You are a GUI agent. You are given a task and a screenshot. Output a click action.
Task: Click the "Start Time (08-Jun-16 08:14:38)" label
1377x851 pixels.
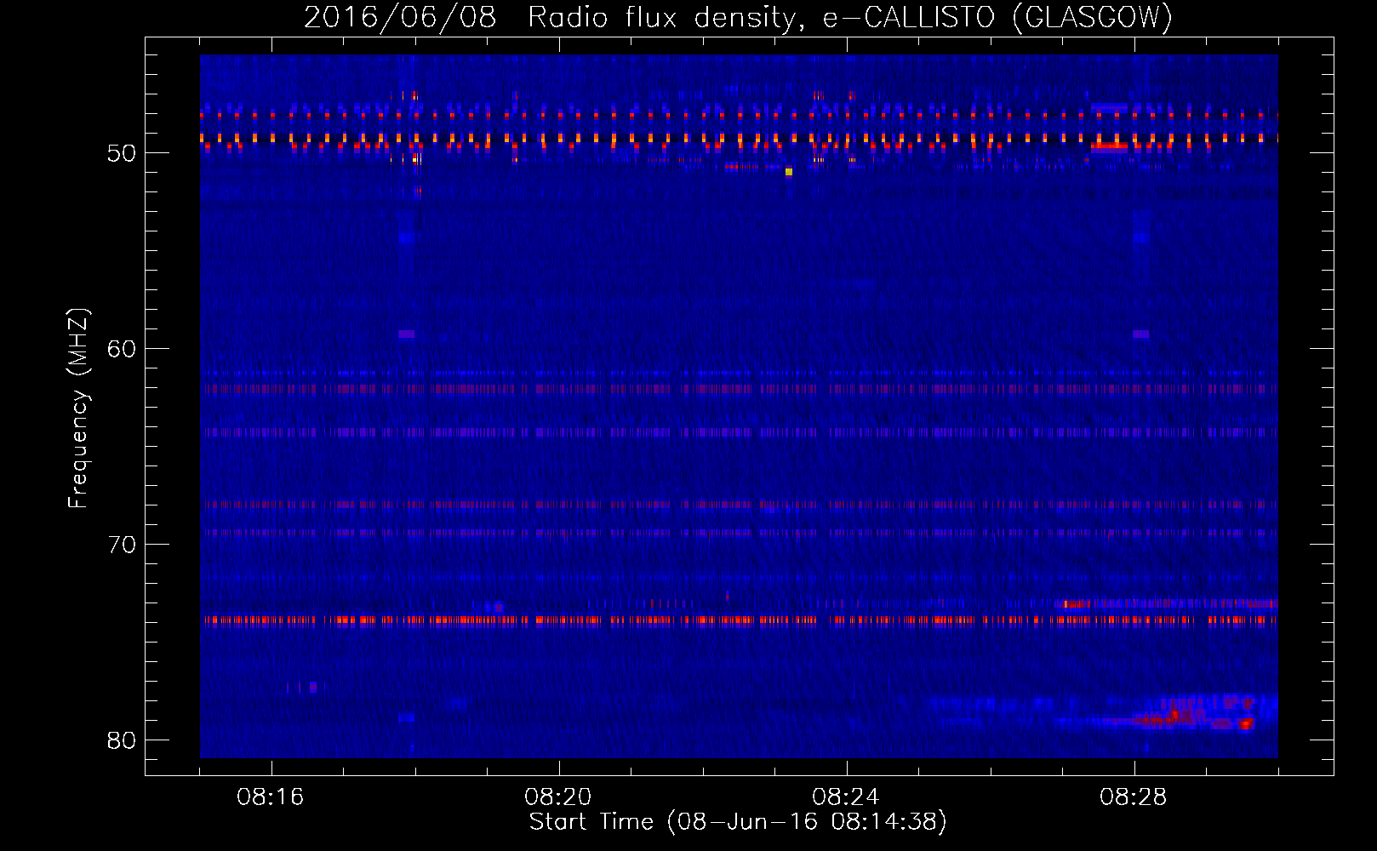pyautogui.click(x=738, y=822)
